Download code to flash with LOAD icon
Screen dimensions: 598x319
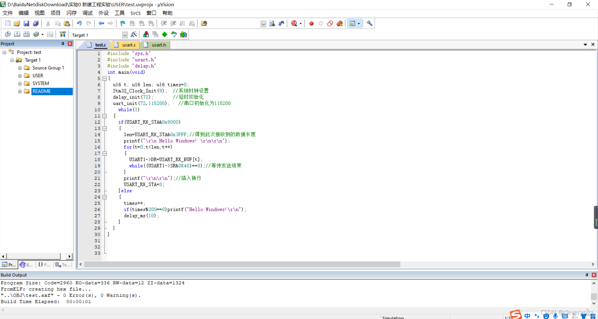tap(62, 34)
